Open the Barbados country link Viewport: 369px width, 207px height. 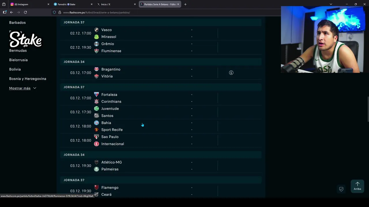[x=17, y=22]
